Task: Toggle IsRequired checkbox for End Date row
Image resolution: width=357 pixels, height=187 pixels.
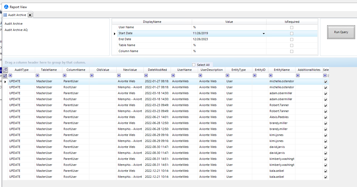Action: pyautogui.click(x=292, y=39)
